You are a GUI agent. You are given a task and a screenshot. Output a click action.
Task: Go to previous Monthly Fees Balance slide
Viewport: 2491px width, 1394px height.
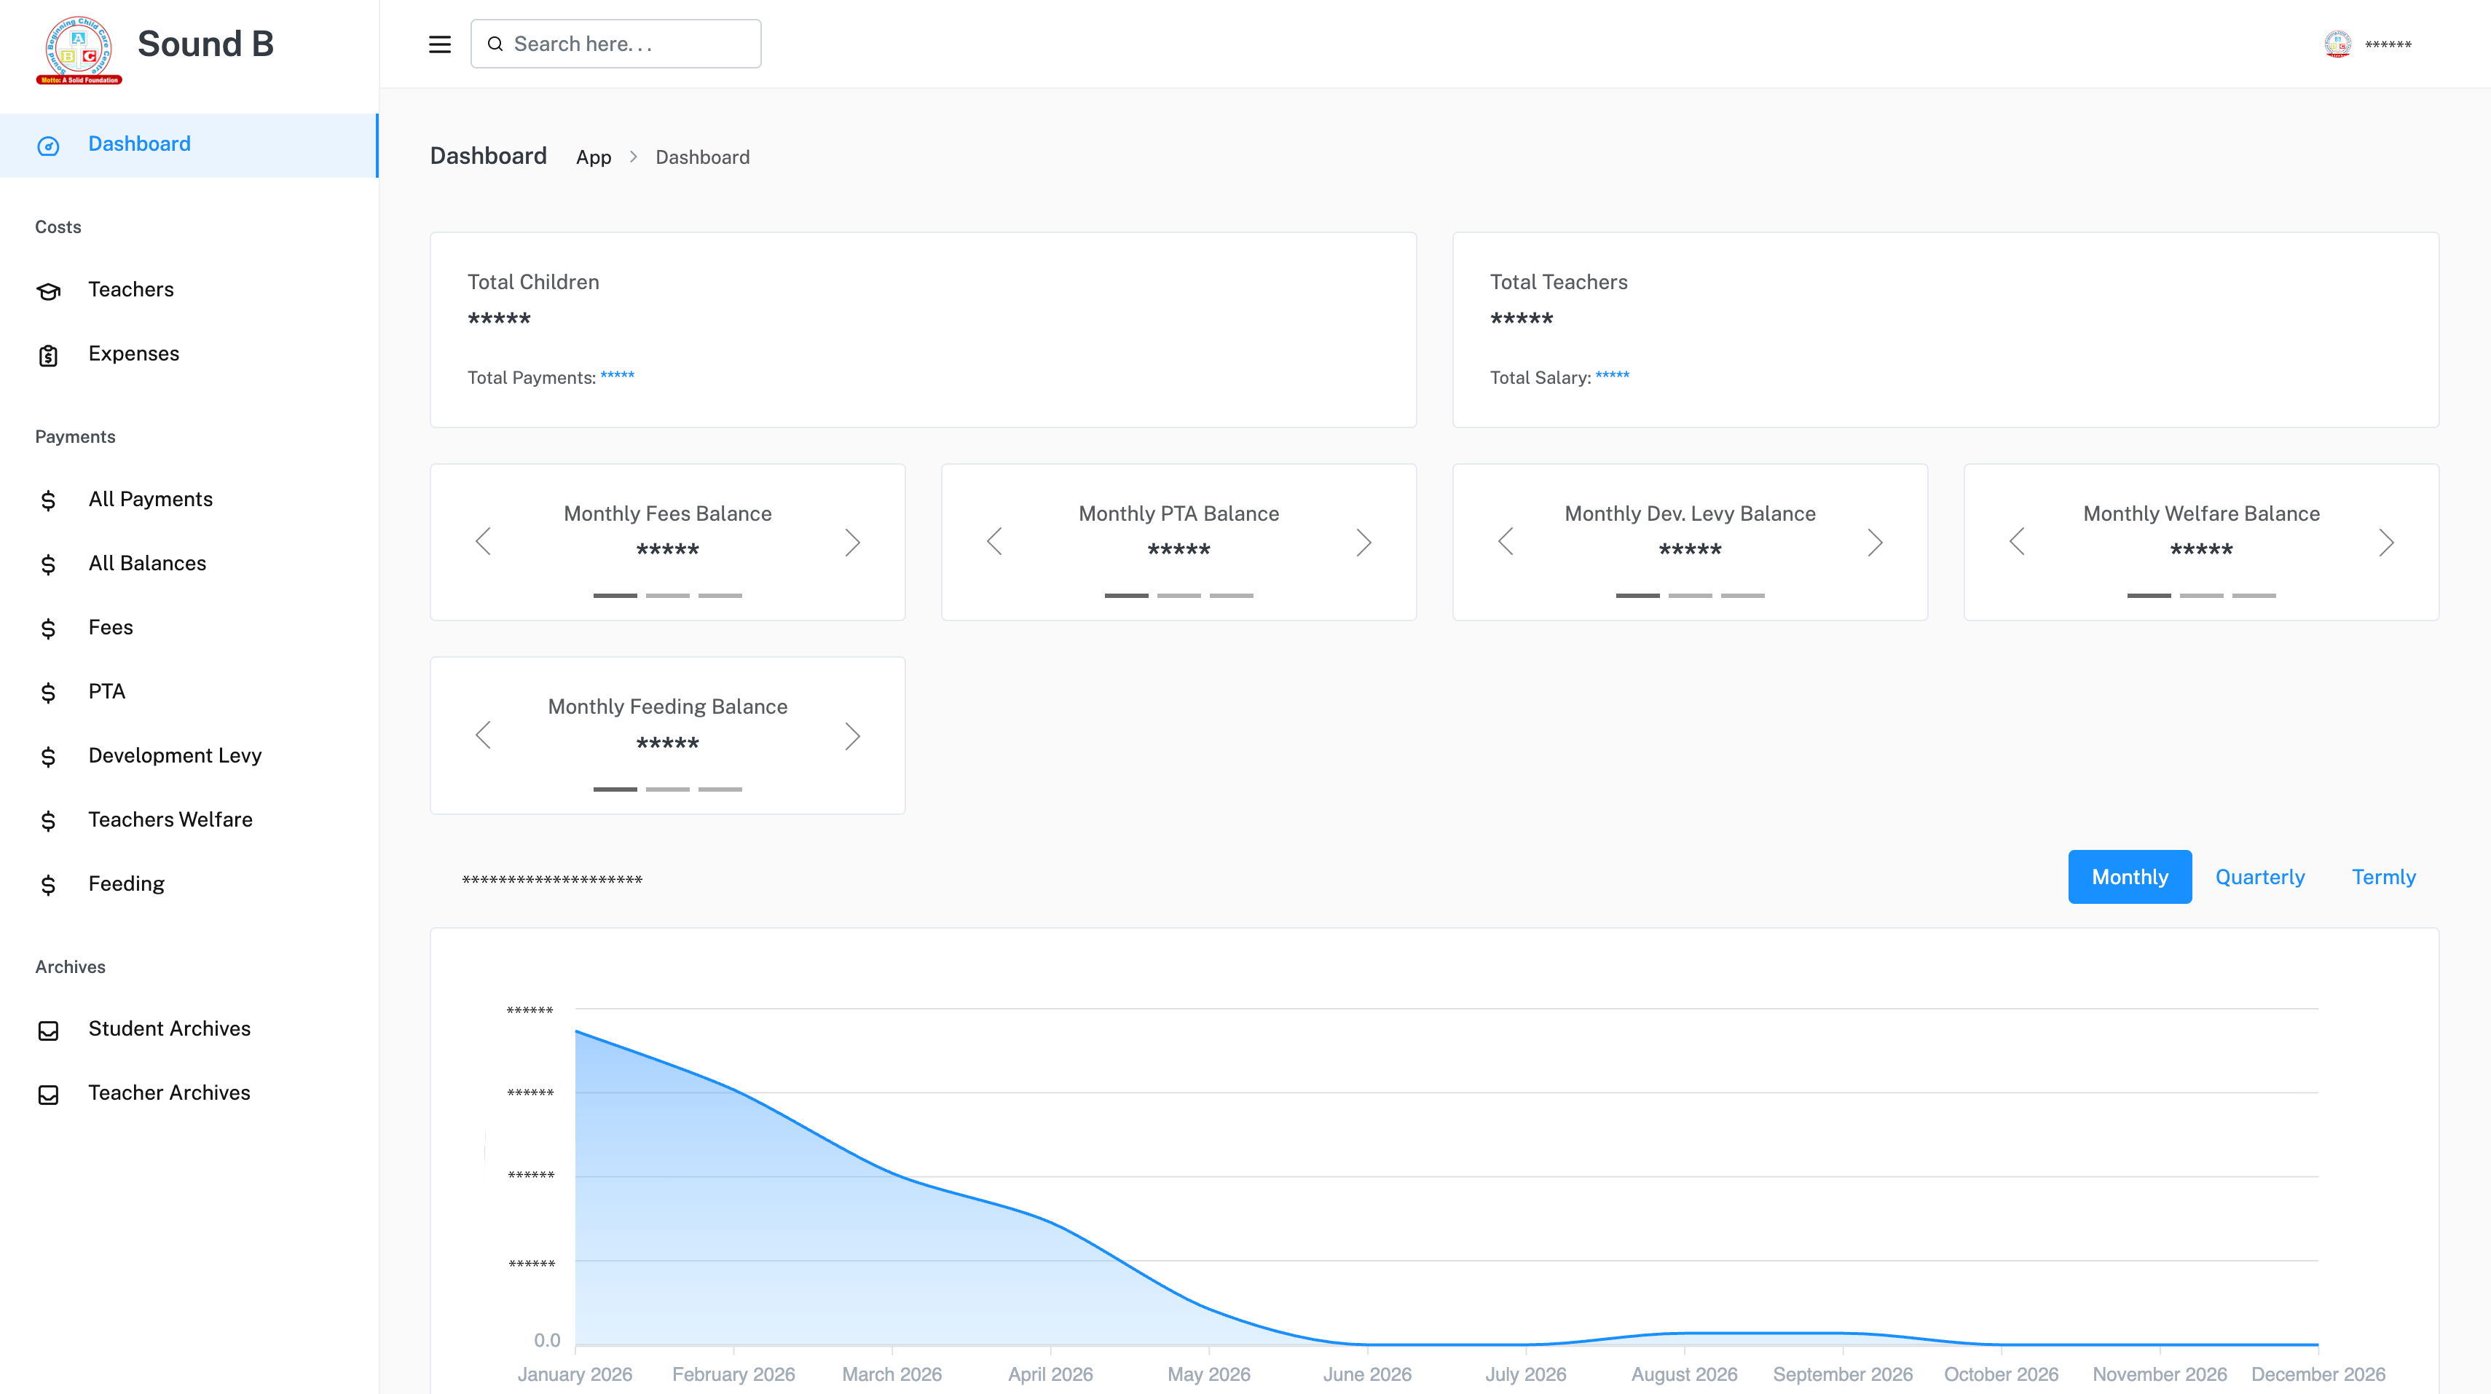484,543
